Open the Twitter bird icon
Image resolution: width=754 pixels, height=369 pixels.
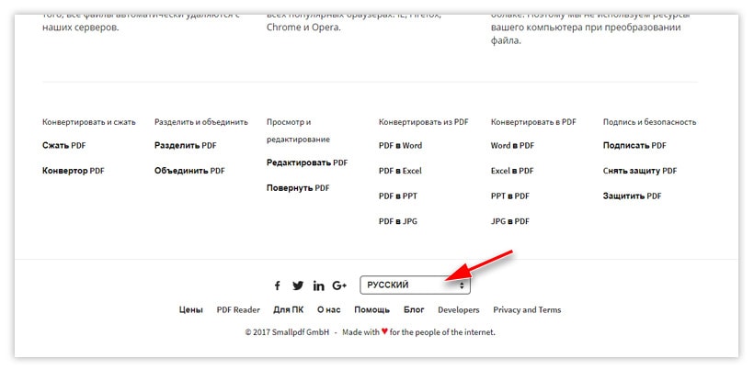click(298, 285)
